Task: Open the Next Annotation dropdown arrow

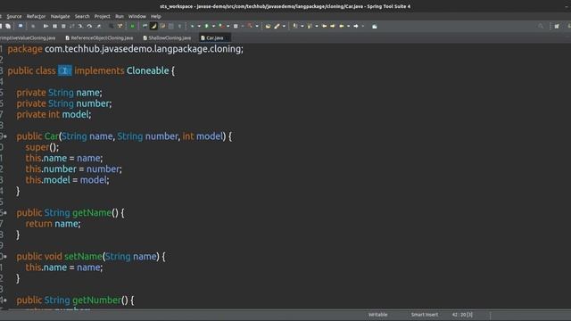Action: click(x=302, y=26)
